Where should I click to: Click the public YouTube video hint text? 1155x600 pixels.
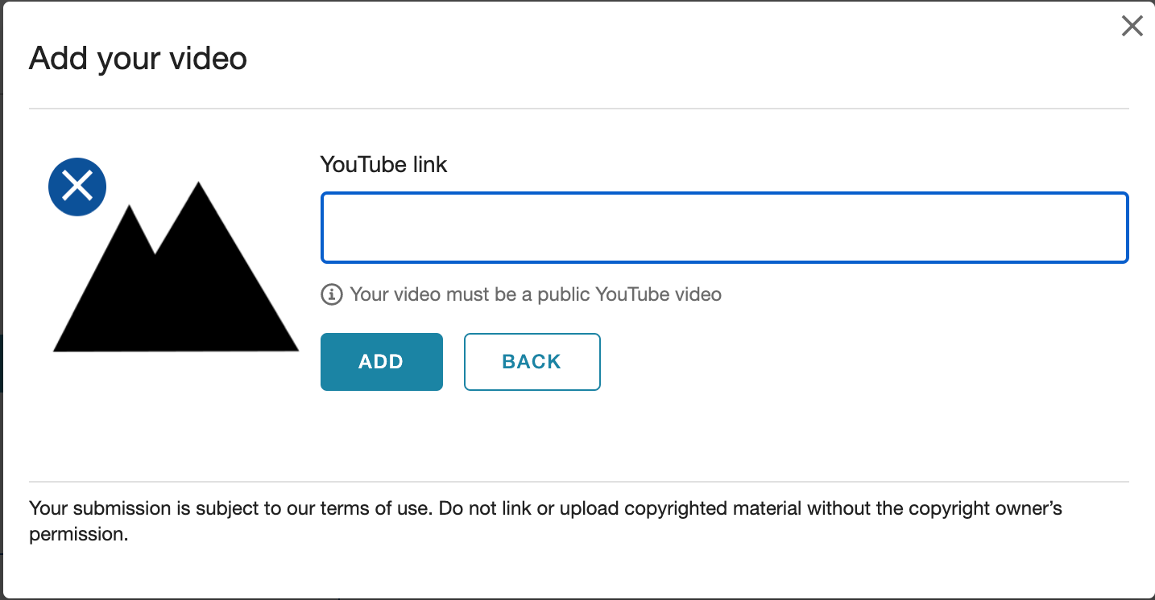tap(536, 294)
